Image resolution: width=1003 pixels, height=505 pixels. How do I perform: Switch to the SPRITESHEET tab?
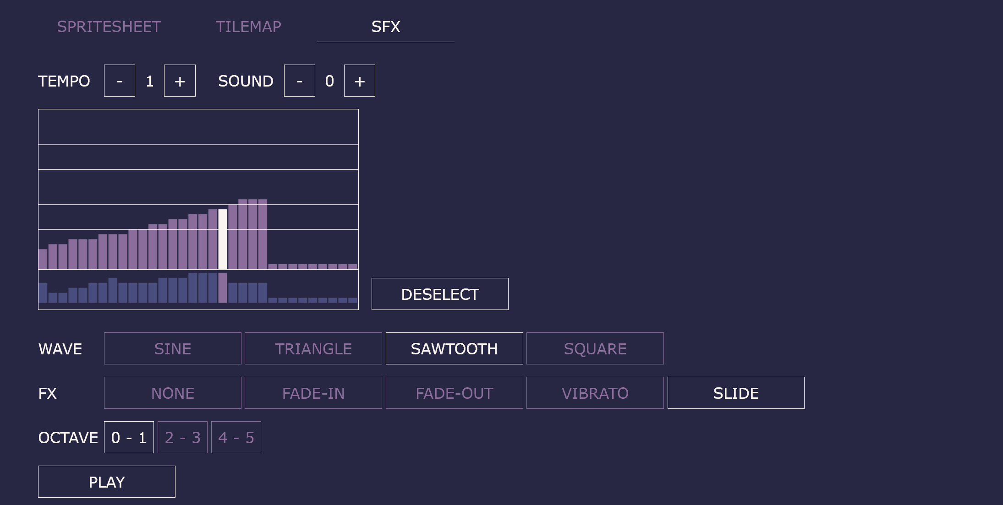(109, 27)
